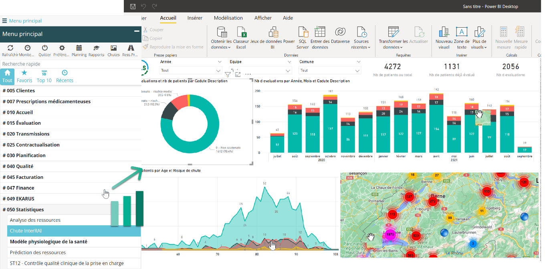Open the Rapports graduation cap icon

tap(96, 48)
